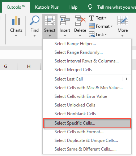Expand Select Last Cell submenu arrow
The width and height of the screenshot is (136, 156).
tap(127, 79)
